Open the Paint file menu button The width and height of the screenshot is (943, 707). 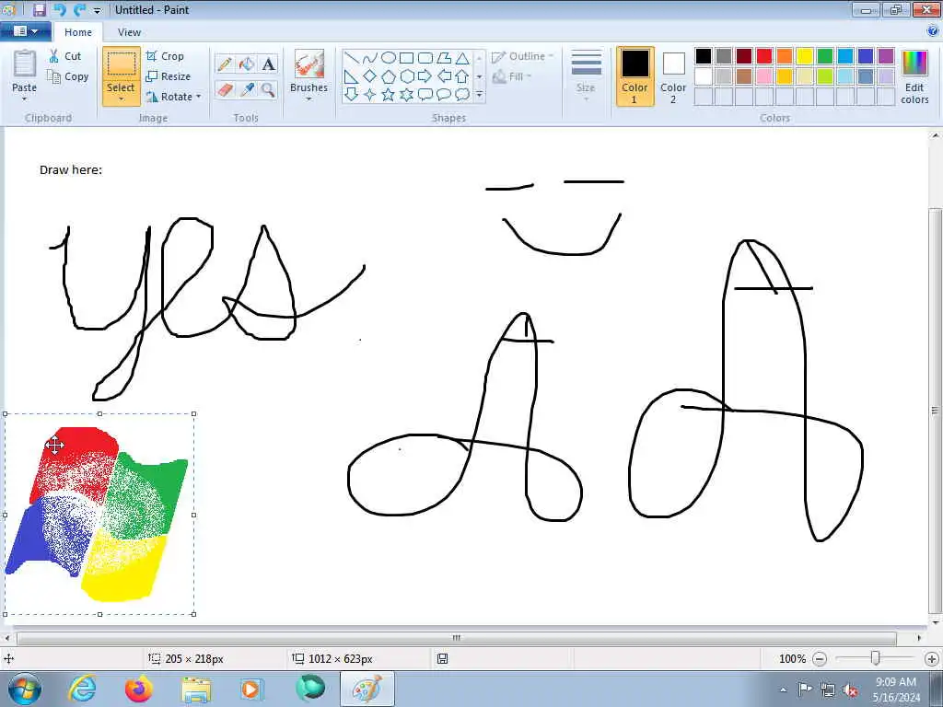[x=25, y=31]
